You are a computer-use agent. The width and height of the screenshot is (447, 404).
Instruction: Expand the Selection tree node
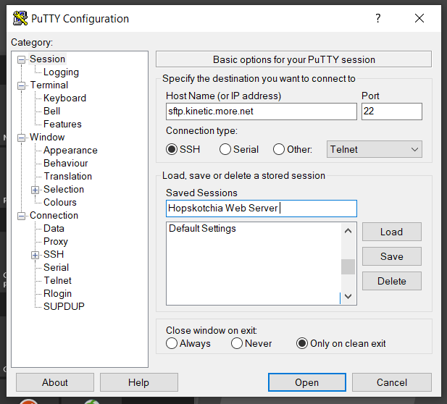point(35,190)
